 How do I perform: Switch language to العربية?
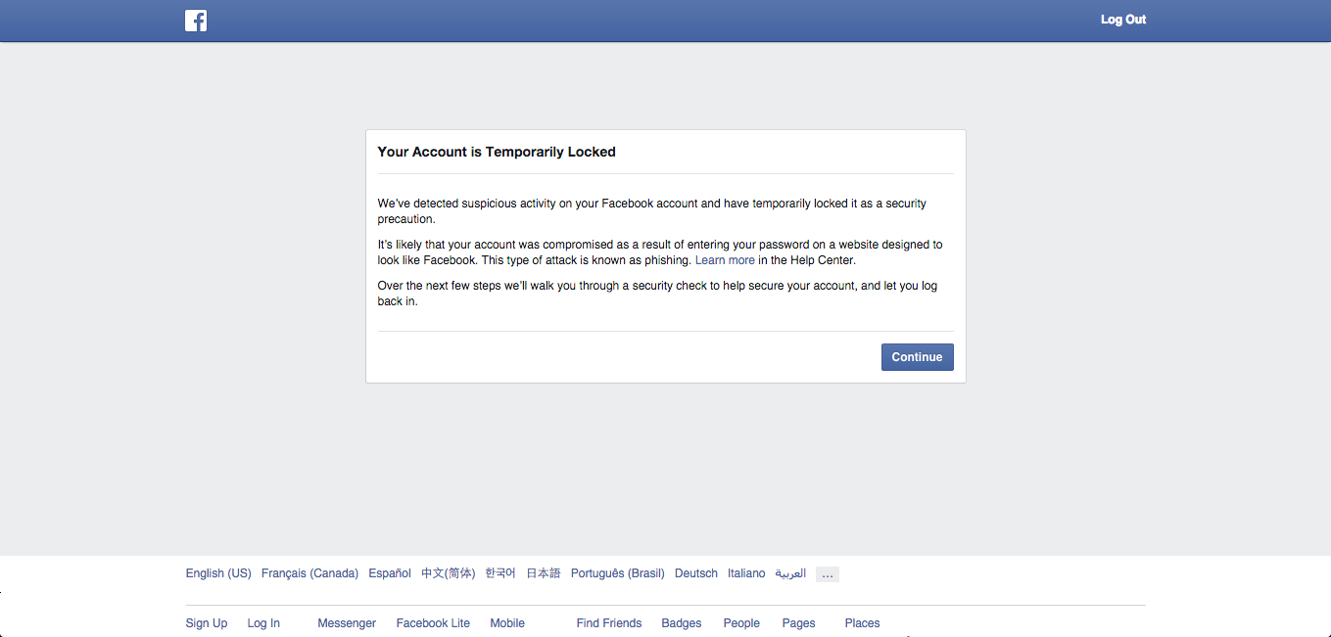click(790, 573)
